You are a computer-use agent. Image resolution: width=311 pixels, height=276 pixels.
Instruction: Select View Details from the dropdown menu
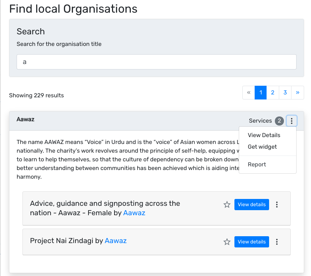click(x=264, y=135)
